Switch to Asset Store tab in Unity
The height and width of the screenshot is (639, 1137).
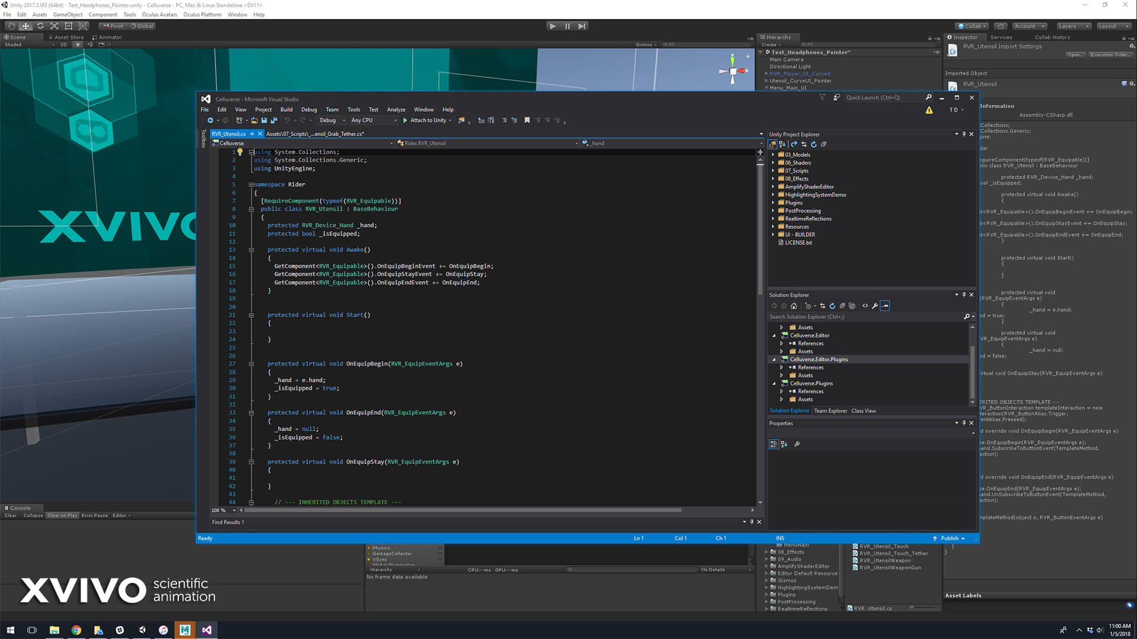66,37
